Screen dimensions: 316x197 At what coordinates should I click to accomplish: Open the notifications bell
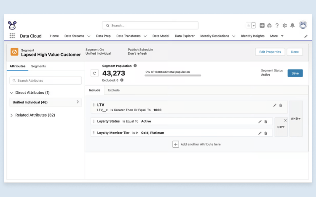pyautogui.click(x=292, y=25)
